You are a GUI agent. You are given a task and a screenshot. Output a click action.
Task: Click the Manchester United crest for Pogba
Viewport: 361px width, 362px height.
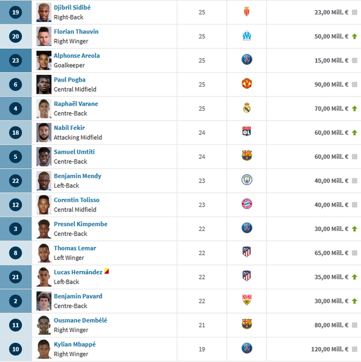tap(247, 84)
